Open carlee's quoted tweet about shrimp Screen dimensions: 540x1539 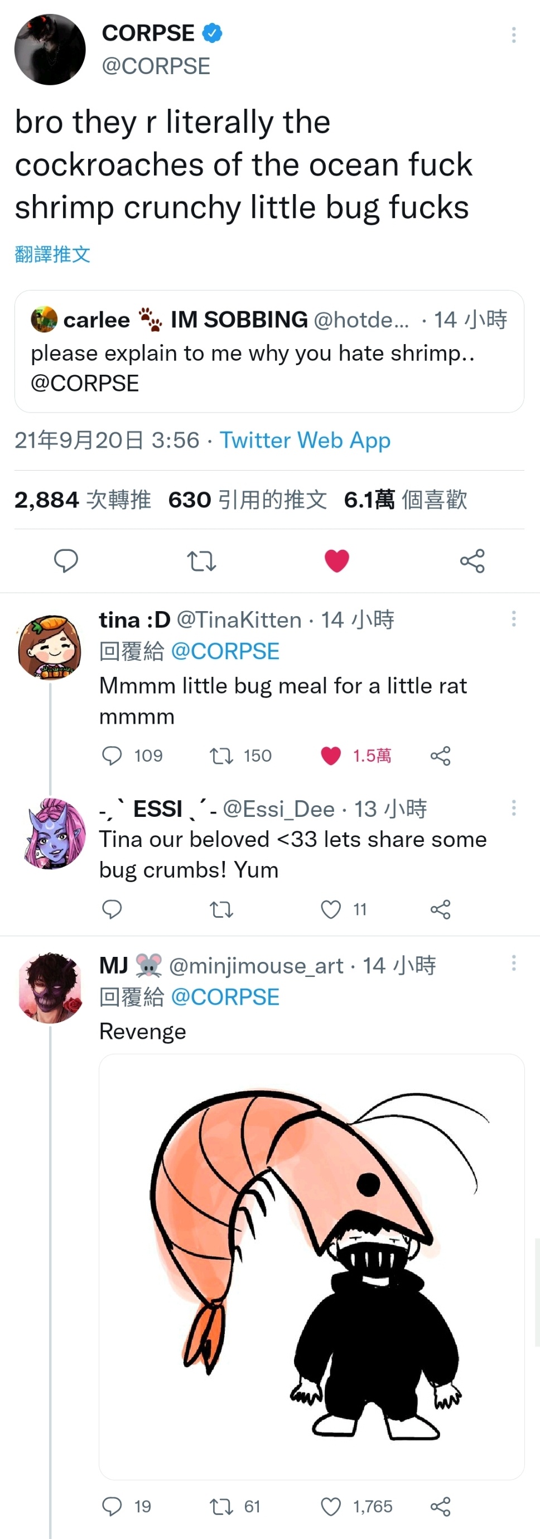pyautogui.click(x=269, y=351)
